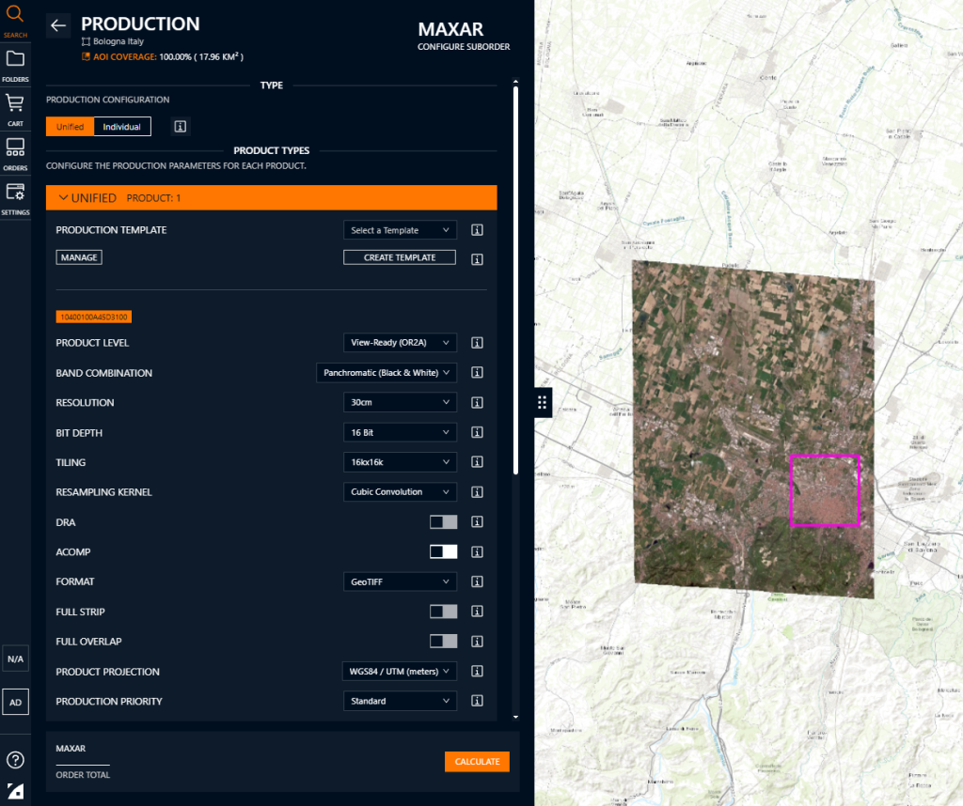The height and width of the screenshot is (806, 963).
Task: Show info for Format
Action: (x=477, y=581)
